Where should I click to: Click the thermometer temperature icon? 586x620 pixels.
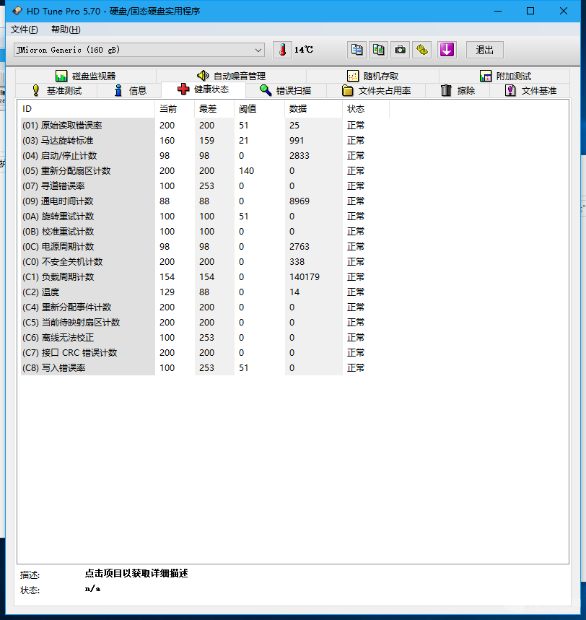282,50
